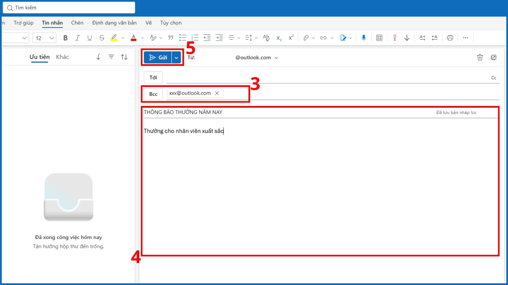Open the apps add-in icon

pyautogui.click(x=379, y=38)
